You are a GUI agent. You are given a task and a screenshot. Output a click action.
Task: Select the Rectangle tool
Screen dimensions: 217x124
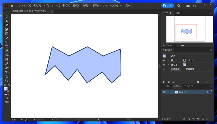[x=7, y=34]
